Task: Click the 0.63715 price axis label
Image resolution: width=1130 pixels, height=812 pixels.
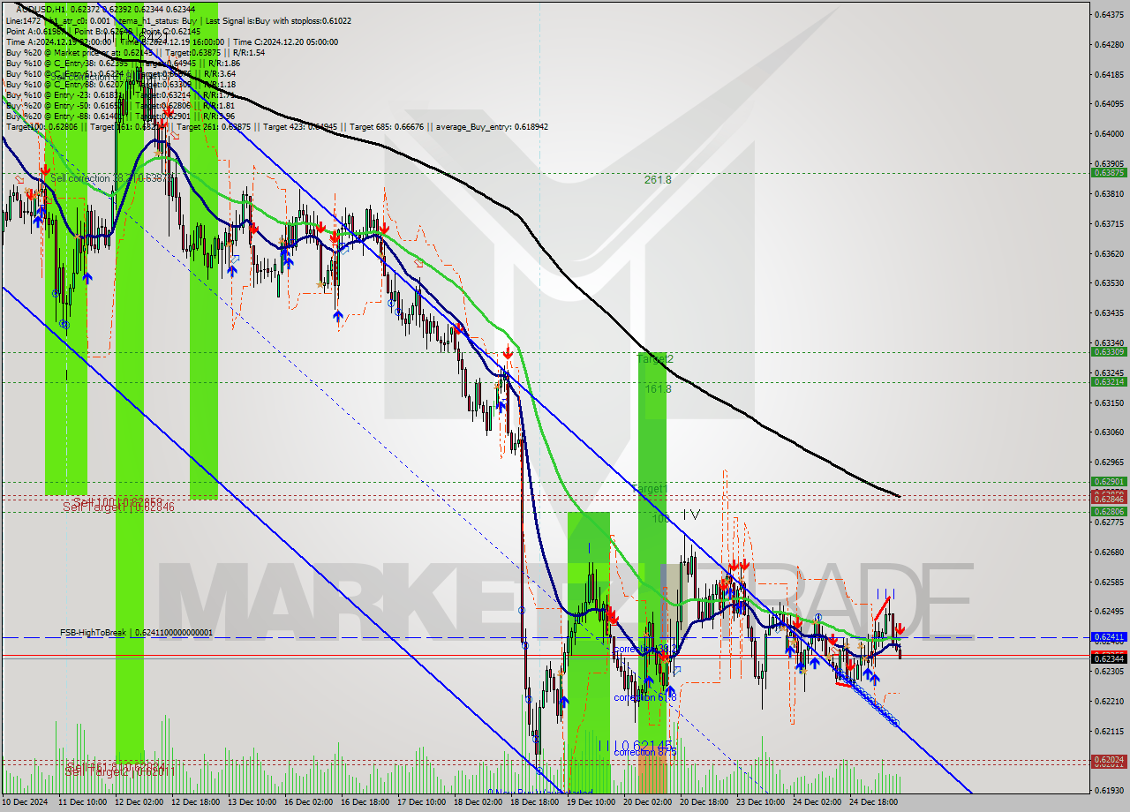Action: pyautogui.click(x=1109, y=223)
